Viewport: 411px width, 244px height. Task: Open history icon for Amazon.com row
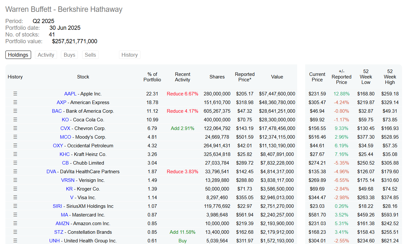pos(15,224)
